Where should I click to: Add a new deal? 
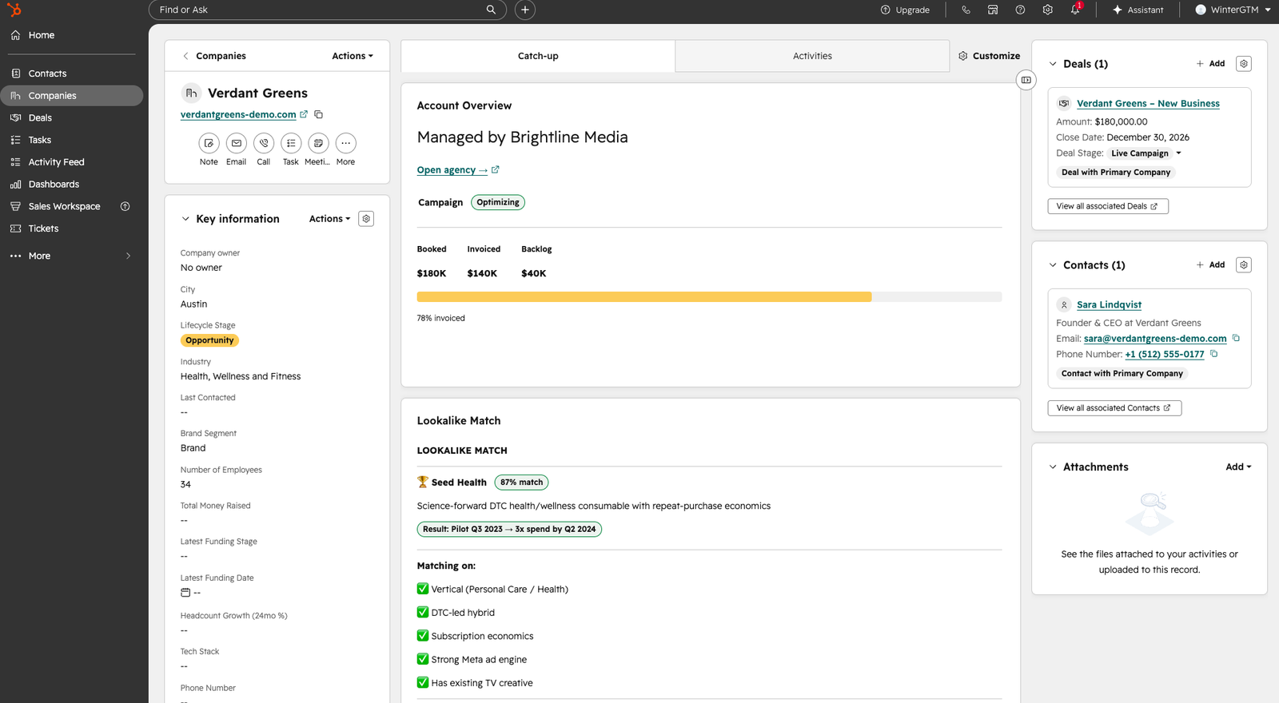(1210, 64)
